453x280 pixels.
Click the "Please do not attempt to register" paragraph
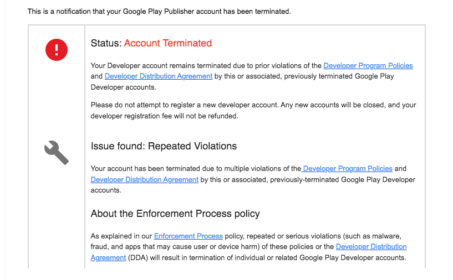253,105
